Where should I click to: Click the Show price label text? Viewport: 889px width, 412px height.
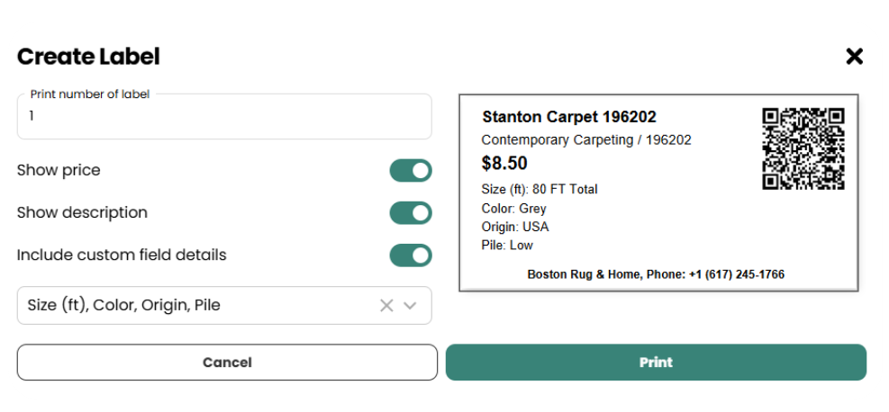(59, 170)
